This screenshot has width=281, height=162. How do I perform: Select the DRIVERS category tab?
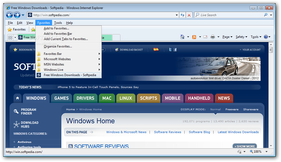coord(85,98)
